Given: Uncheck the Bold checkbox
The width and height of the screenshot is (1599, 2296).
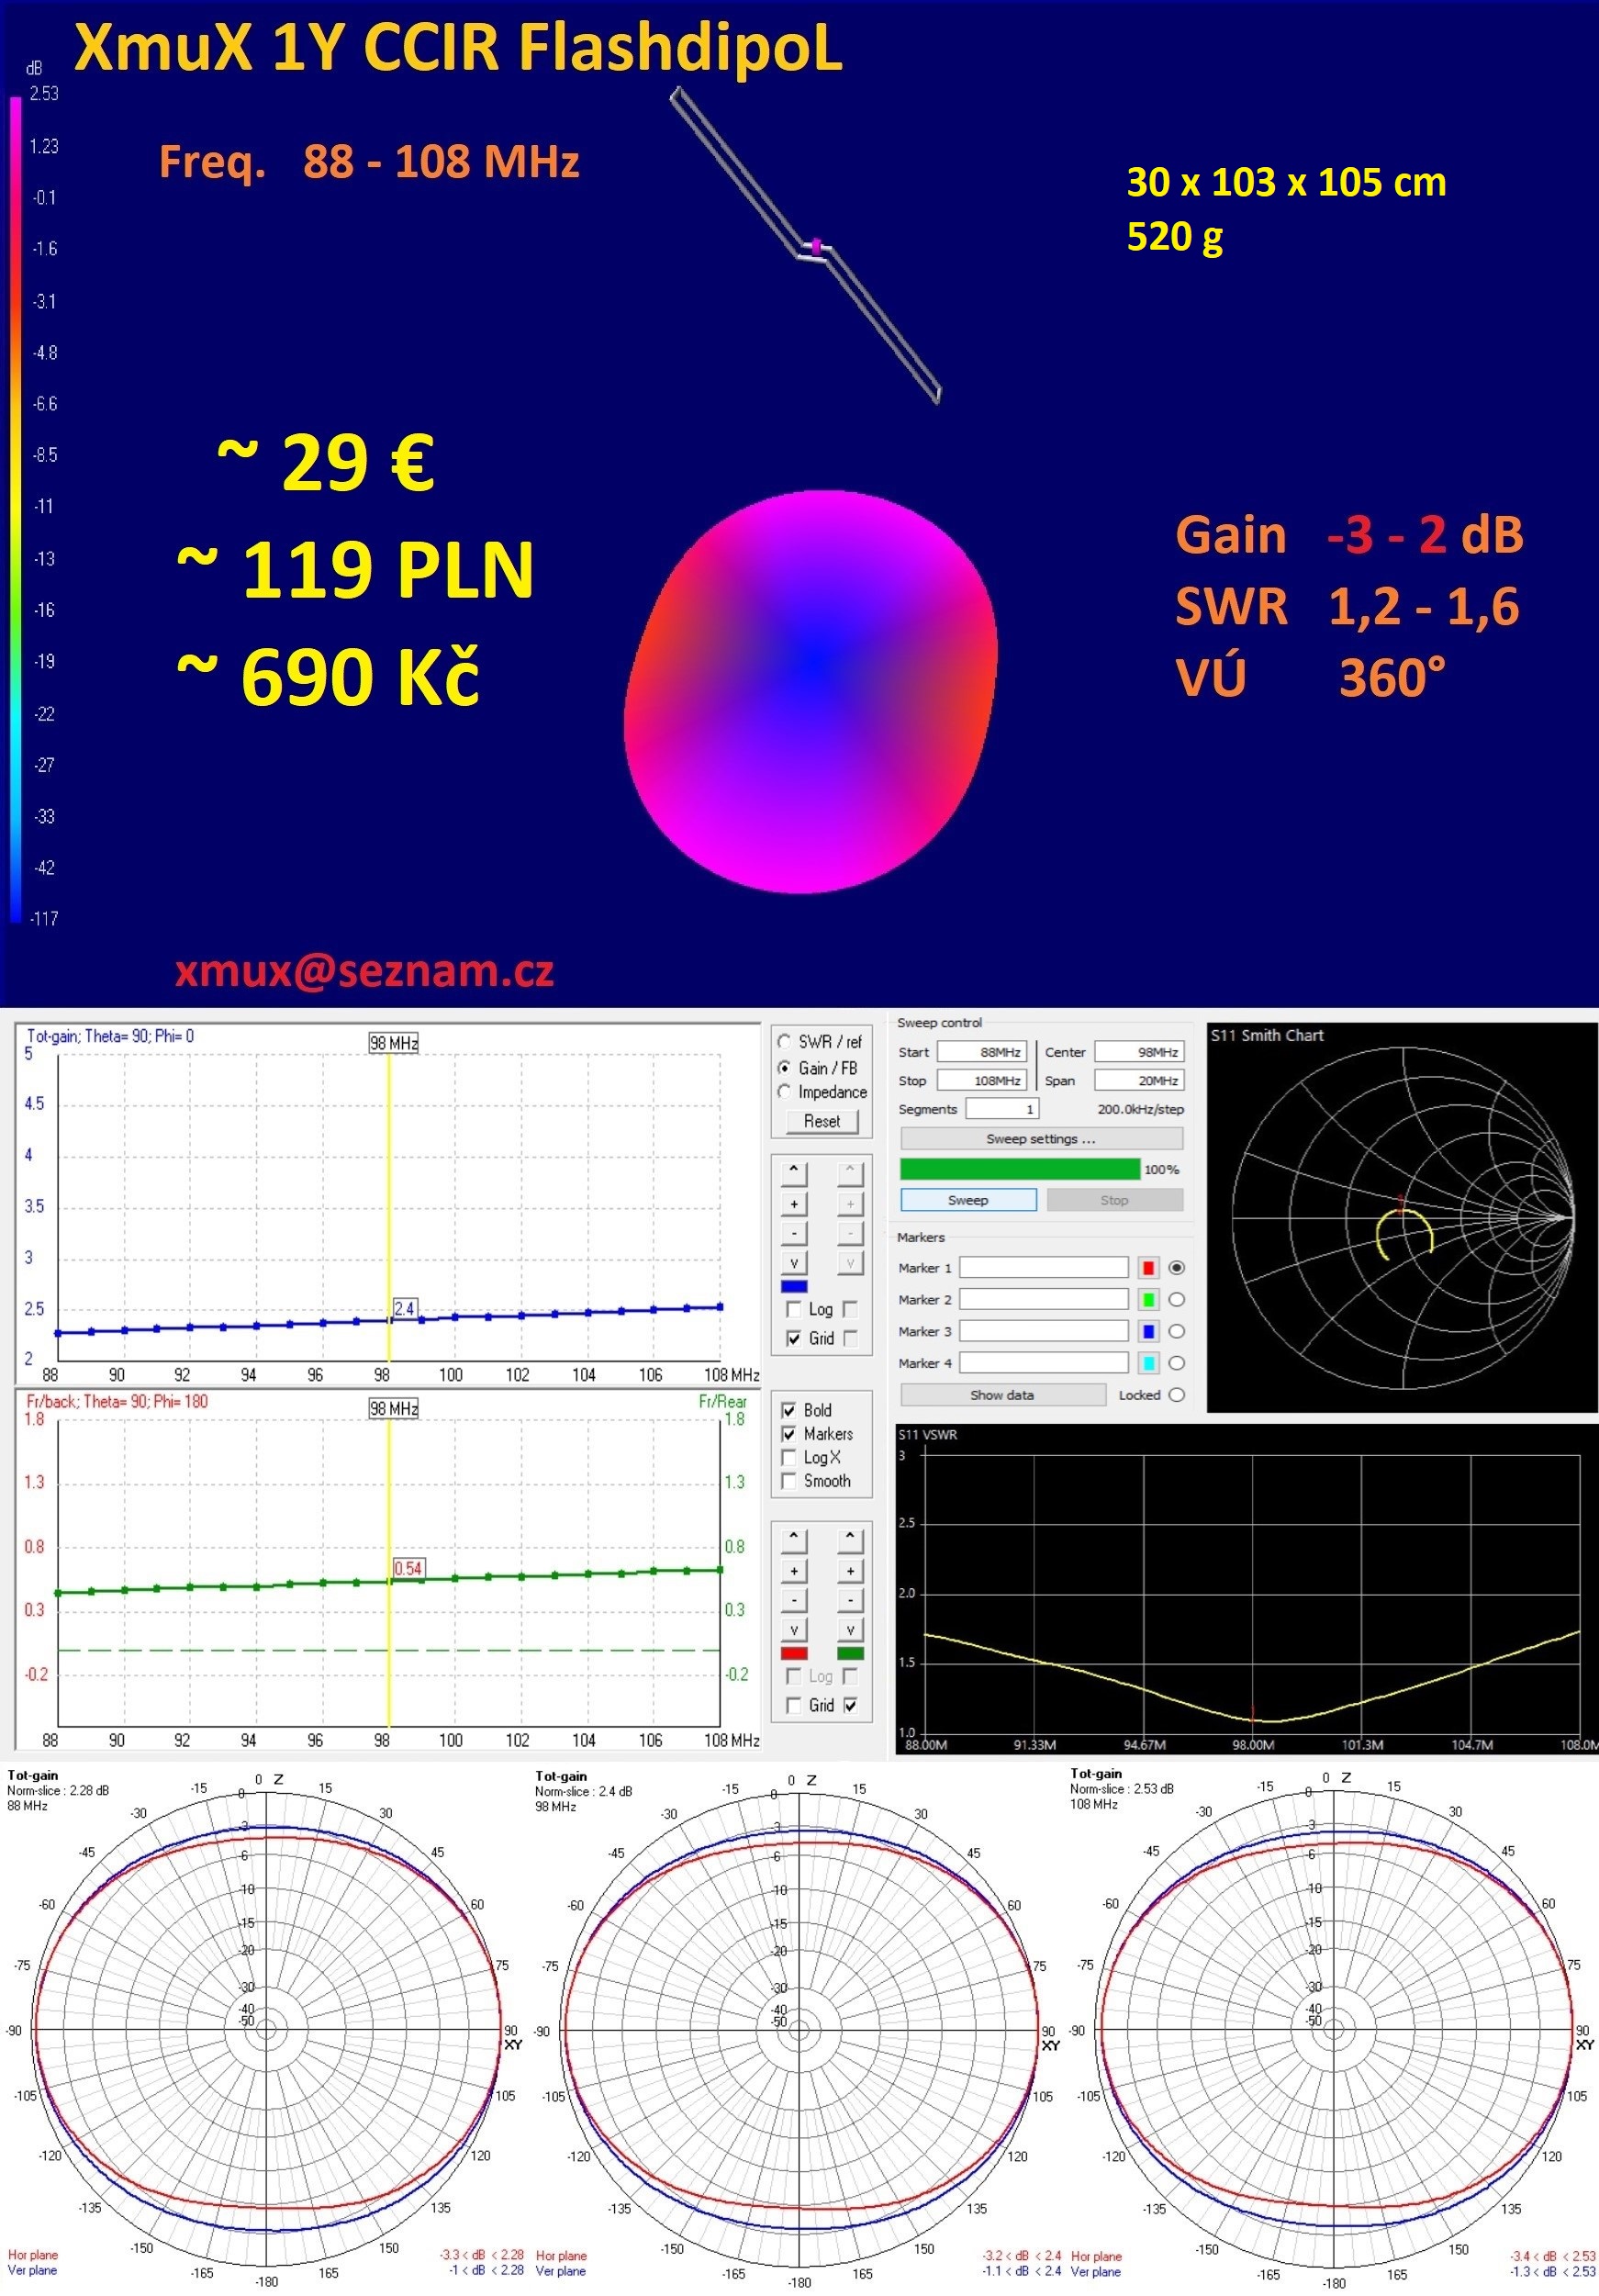Looking at the screenshot, I should coord(789,1410).
